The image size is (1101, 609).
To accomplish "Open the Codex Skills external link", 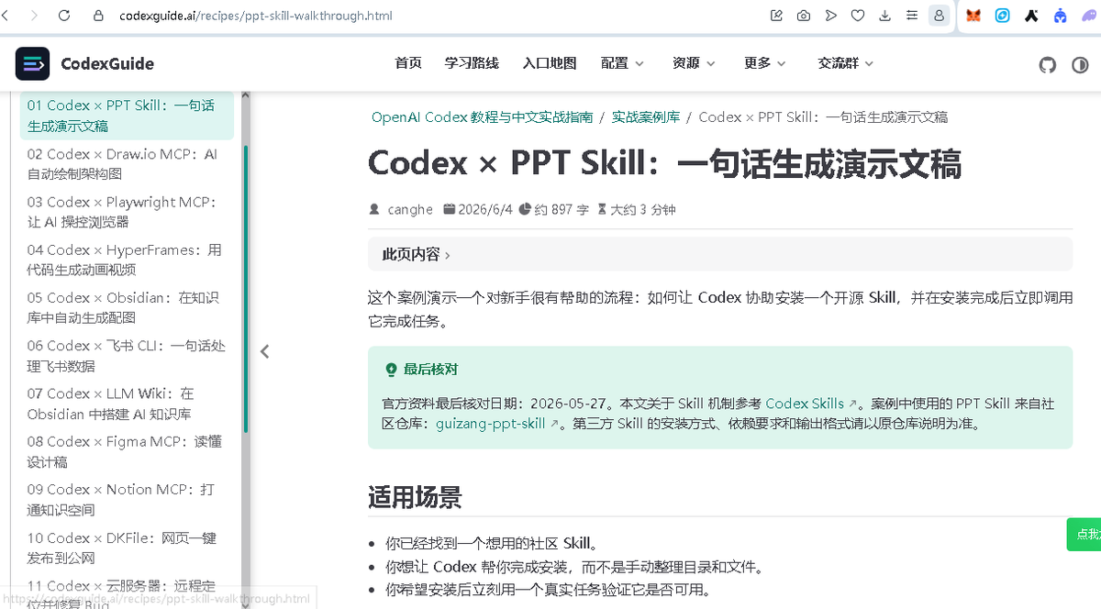I will tap(810, 404).
